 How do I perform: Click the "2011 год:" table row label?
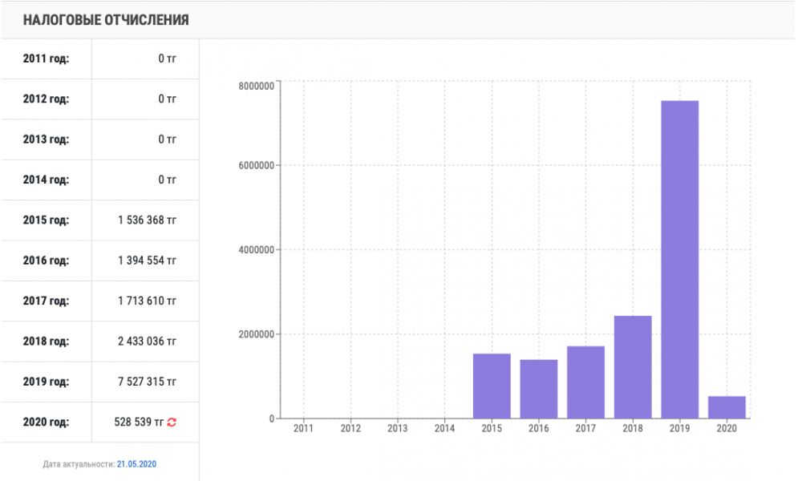(x=46, y=59)
